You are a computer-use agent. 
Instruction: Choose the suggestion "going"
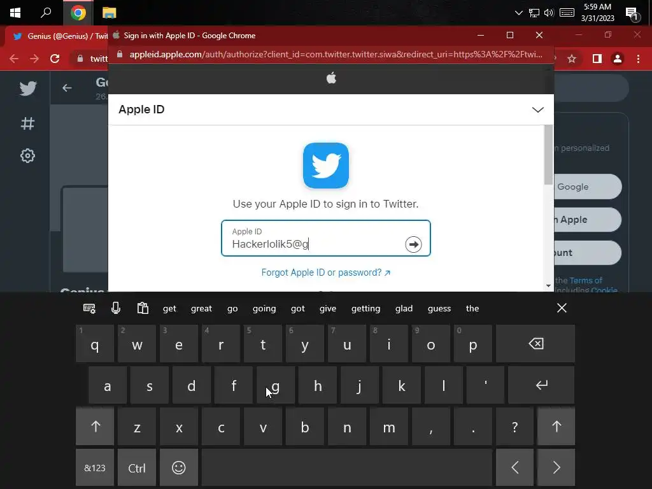(264, 309)
